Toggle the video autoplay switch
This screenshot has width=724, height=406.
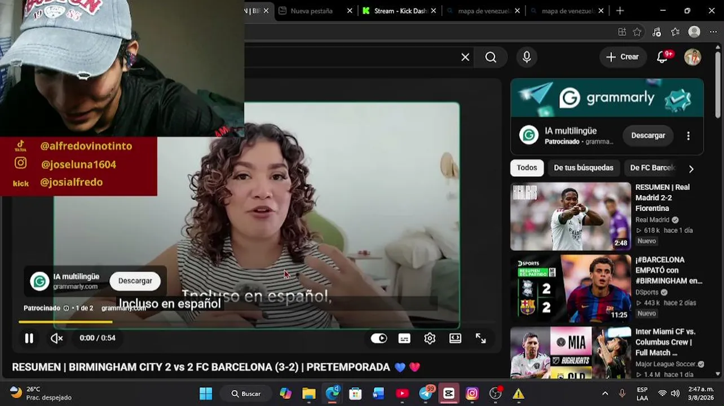click(379, 338)
